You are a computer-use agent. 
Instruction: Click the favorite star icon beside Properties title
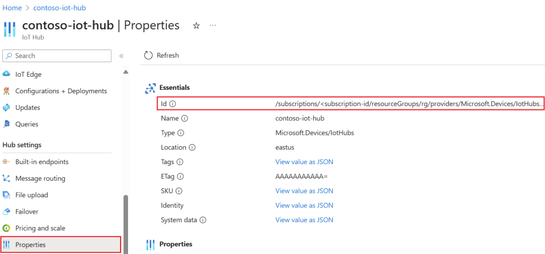[196, 26]
